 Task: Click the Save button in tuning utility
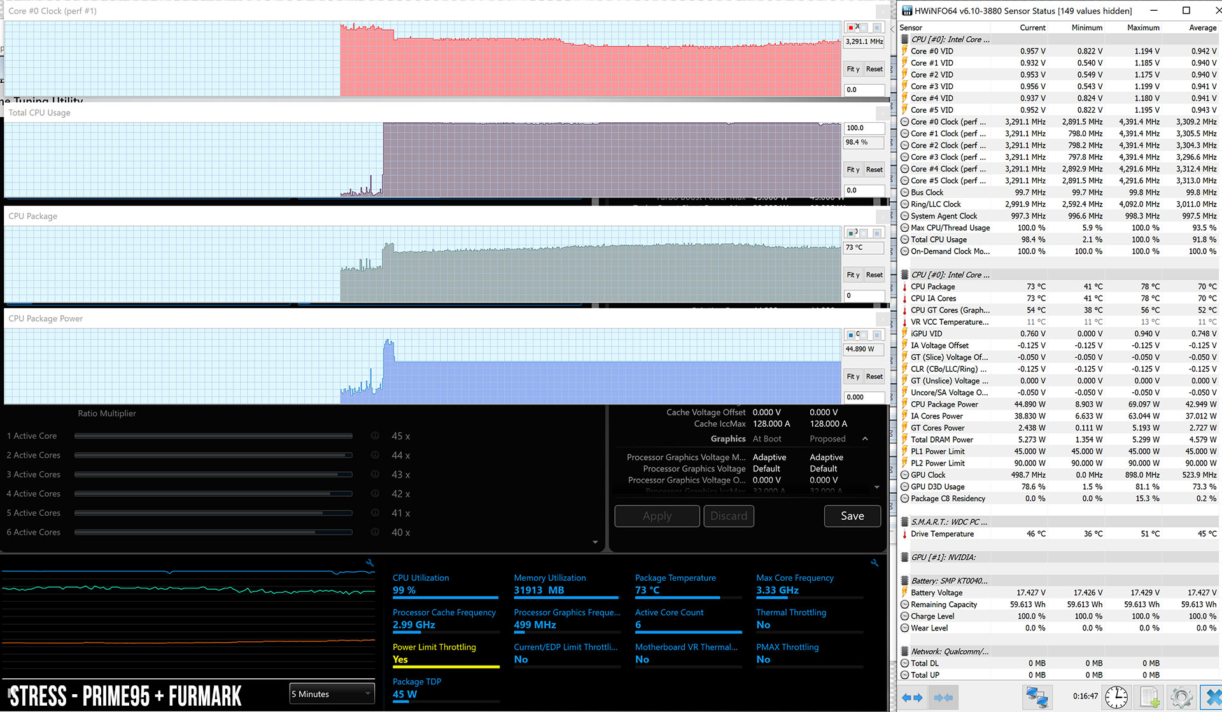click(851, 515)
